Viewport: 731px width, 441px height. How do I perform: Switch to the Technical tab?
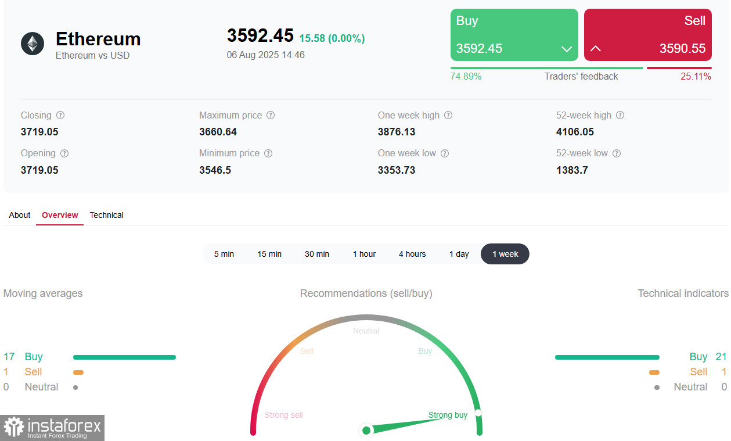[106, 215]
